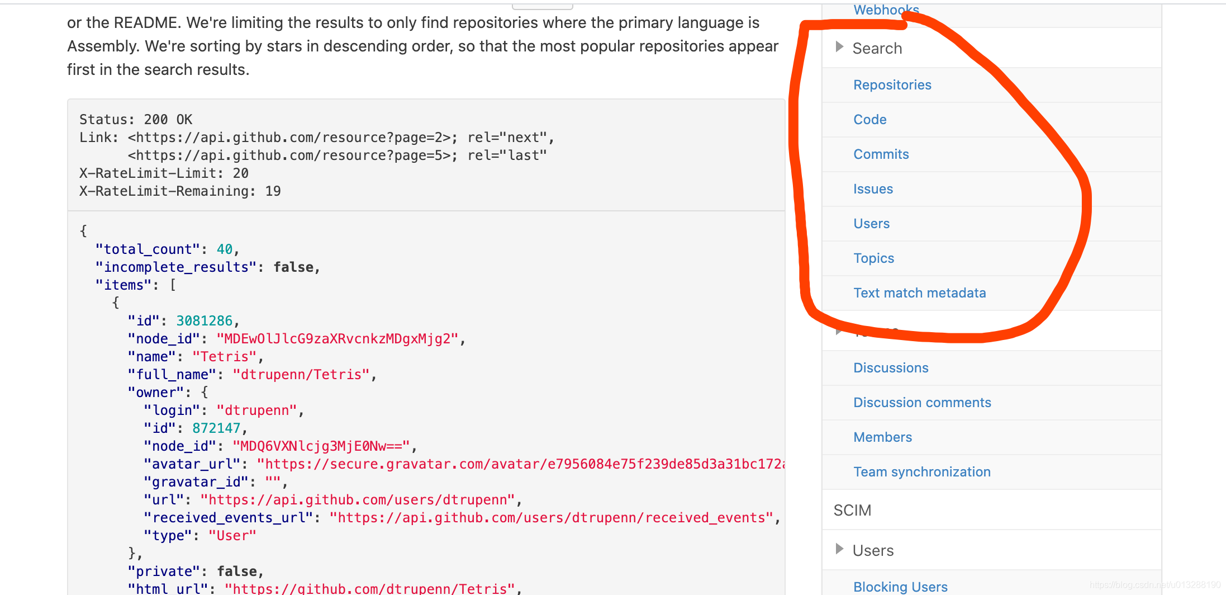Open the Blocking Users link
1226x595 pixels.
click(900, 586)
